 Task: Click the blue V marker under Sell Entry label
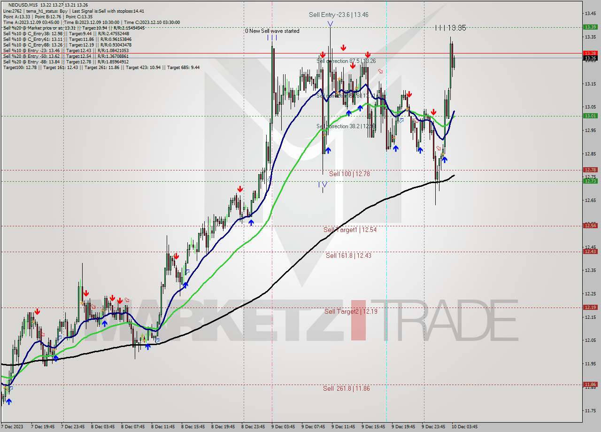click(331, 23)
